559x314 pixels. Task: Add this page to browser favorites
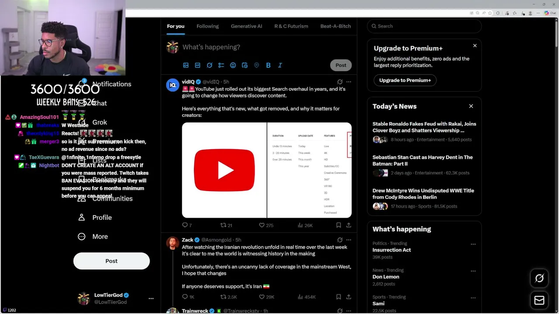click(490, 13)
